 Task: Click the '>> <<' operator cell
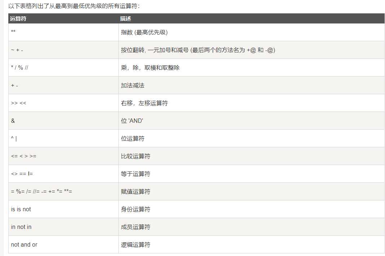point(64,103)
